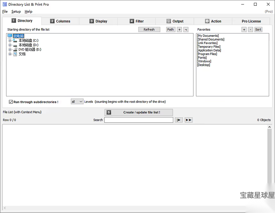Viewport: 275px width, 213px height.
Task: Select [Link Favorites] entry
Action: coord(207,43)
